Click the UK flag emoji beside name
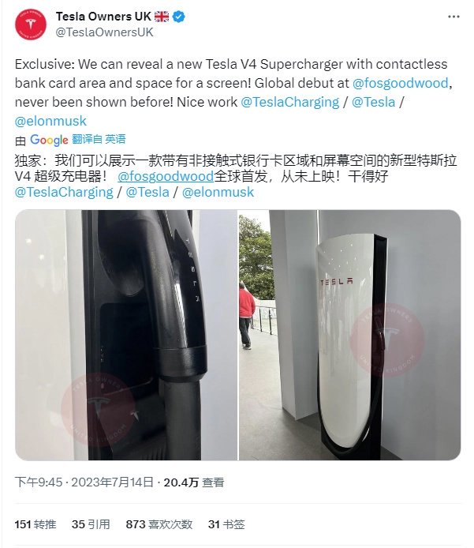Image resolution: width=474 pixels, height=548 pixels. [x=162, y=17]
